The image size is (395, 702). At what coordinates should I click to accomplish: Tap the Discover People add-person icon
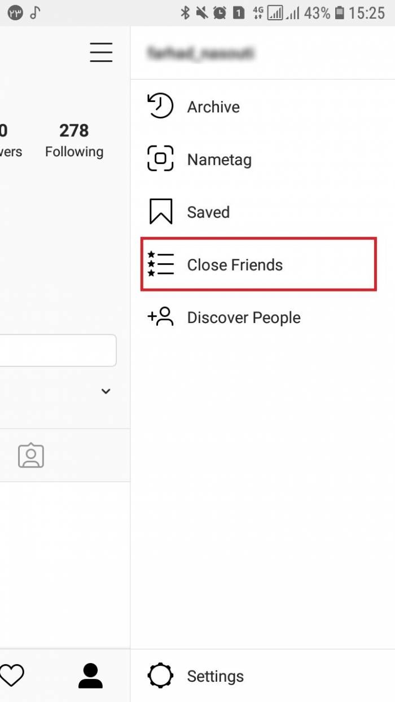pos(160,317)
